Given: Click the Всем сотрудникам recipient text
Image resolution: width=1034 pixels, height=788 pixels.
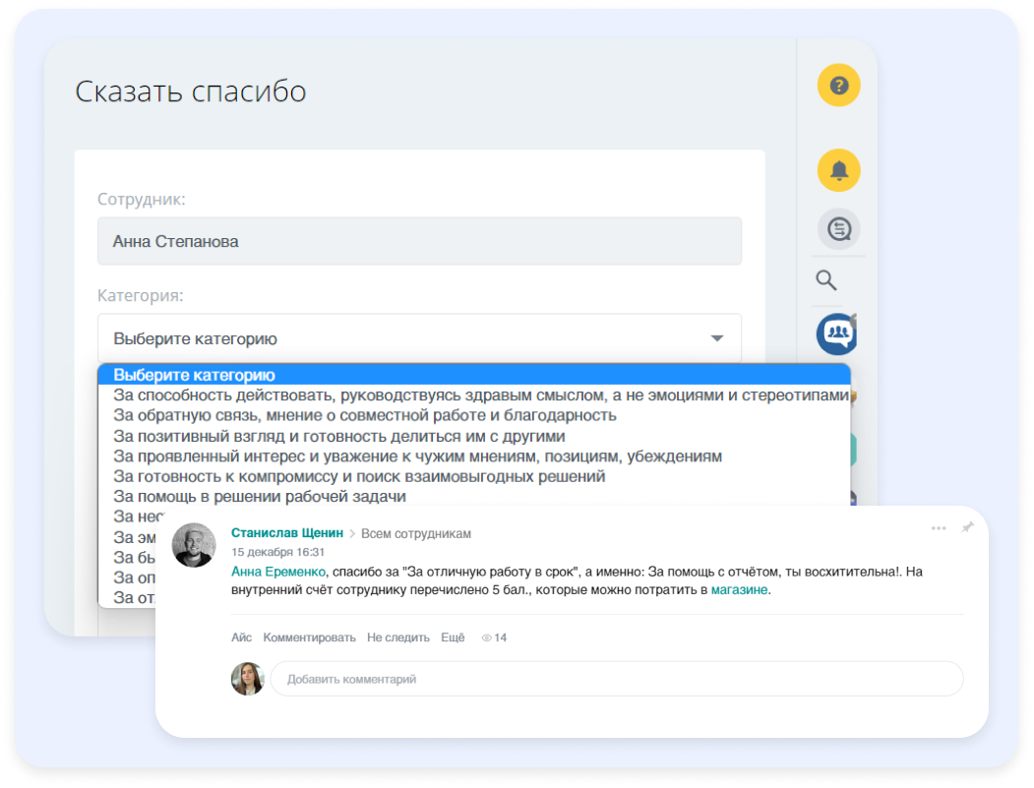Looking at the screenshot, I should point(415,533).
